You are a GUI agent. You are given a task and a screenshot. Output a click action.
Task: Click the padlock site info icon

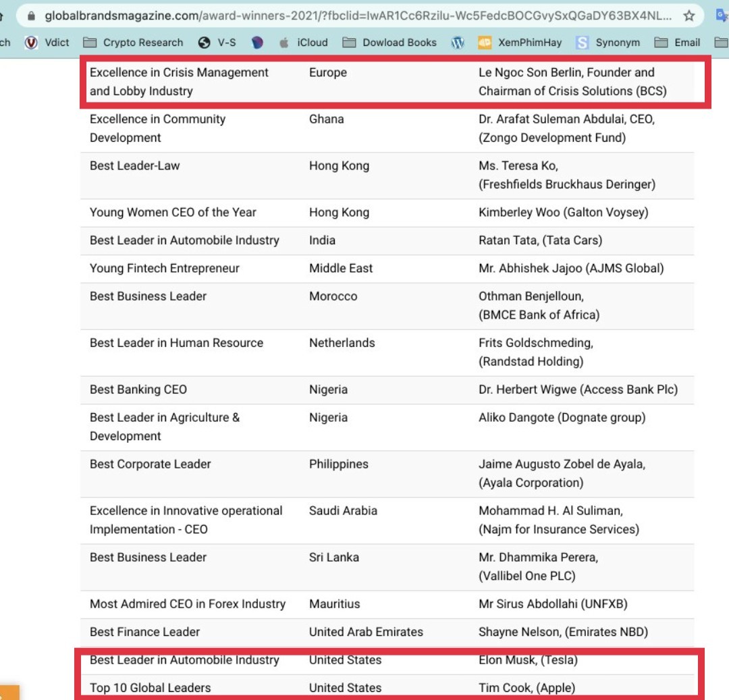[x=31, y=16]
